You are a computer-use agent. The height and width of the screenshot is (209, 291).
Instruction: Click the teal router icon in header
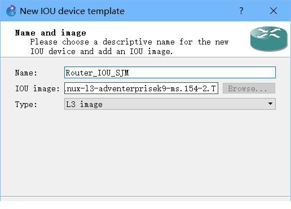[269, 39]
